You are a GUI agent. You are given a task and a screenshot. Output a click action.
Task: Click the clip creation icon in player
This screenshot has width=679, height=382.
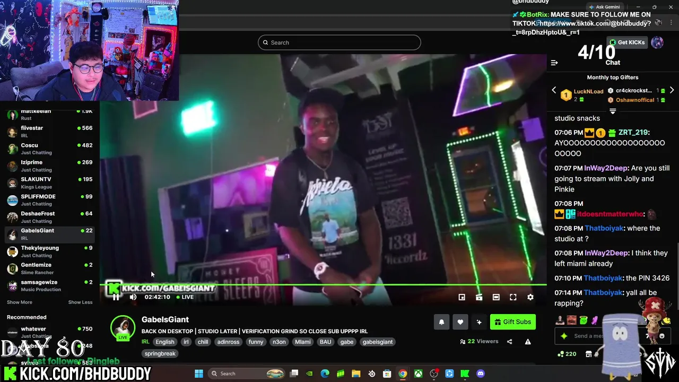tap(479, 297)
